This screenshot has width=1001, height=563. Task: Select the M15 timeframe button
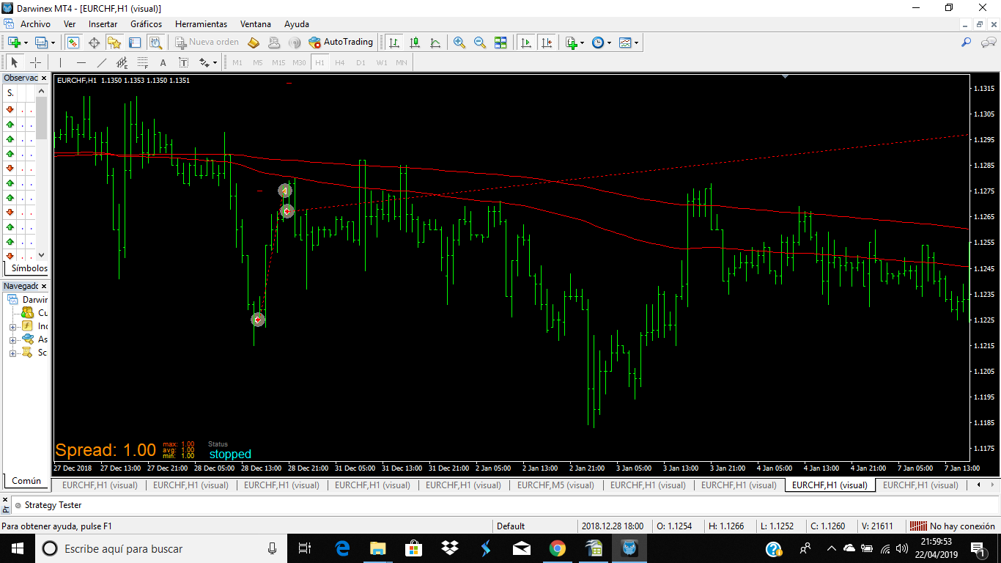(x=278, y=62)
